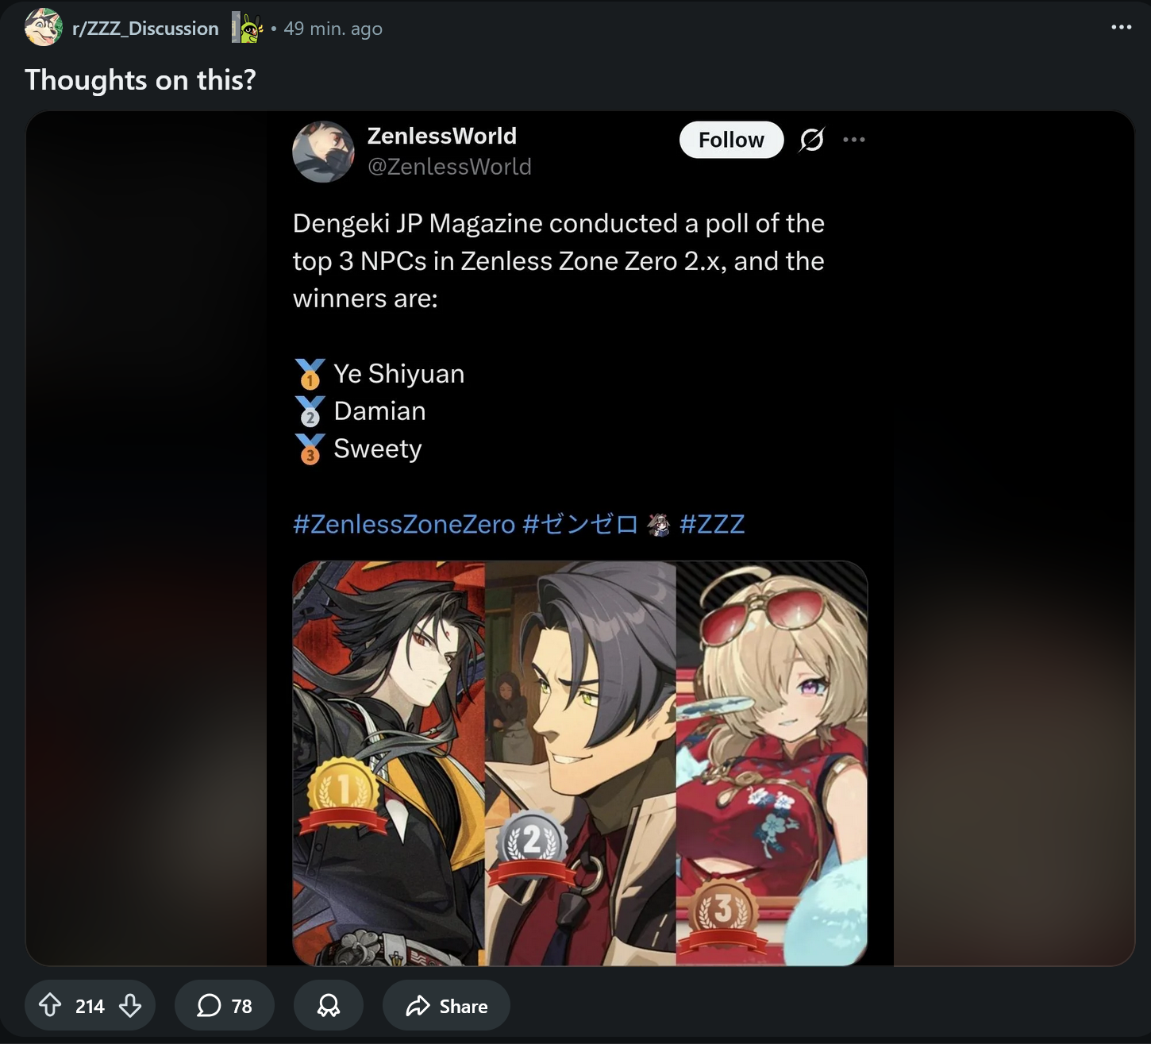The image size is (1151, 1044).
Task: Open the #ZenlessZoneZero hashtag
Action: point(404,524)
